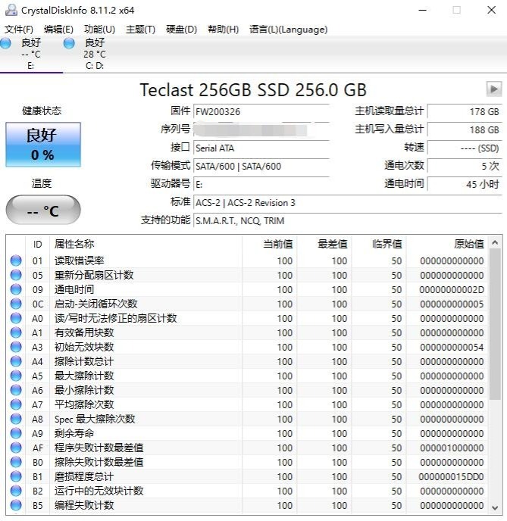Open the 功能(U) menu
This screenshot has width=507, height=521.
click(x=99, y=30)
